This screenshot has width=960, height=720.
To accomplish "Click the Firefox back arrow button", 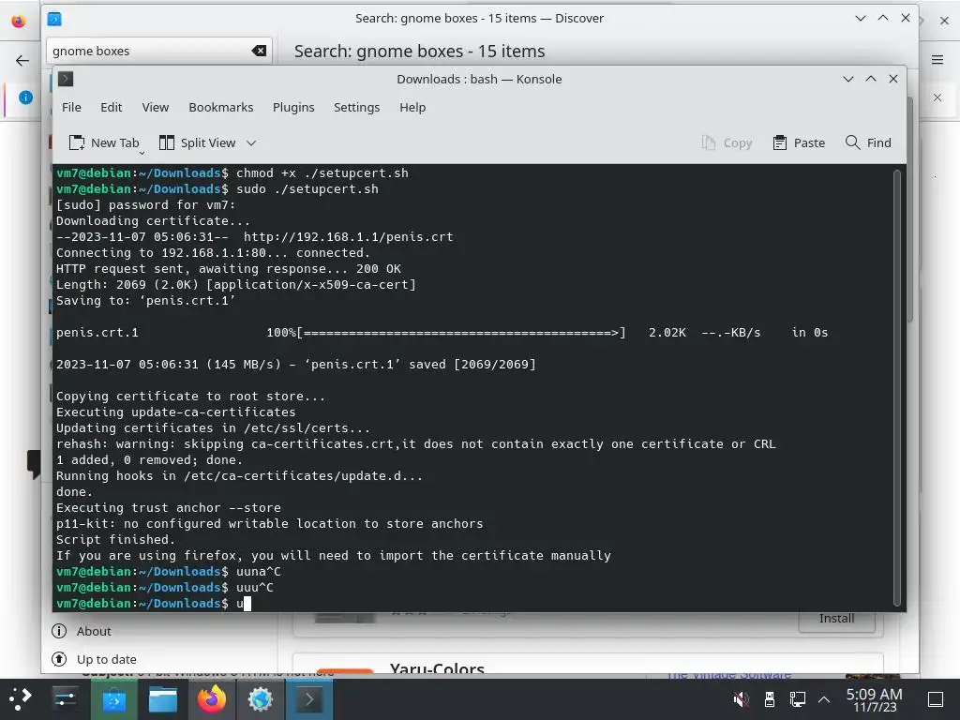I will pos(22,60).
